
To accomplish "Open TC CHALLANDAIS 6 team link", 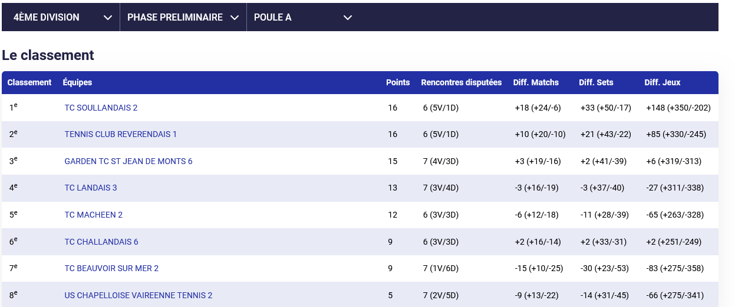I will pos(101,242).
